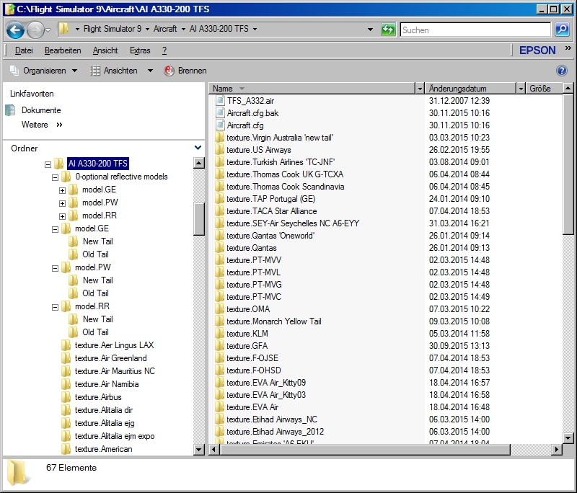Viewport: 577px width, 493px height.
Task: Open Dokumente favorite link
Action: [41, 110]
